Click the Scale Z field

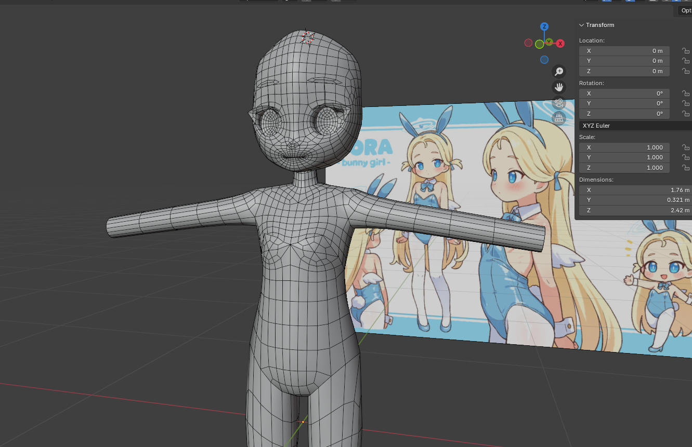tap(624, 168)
